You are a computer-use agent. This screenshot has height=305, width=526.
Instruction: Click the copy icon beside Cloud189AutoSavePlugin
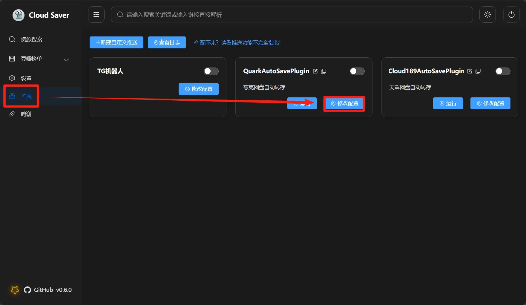click(478, 71)
